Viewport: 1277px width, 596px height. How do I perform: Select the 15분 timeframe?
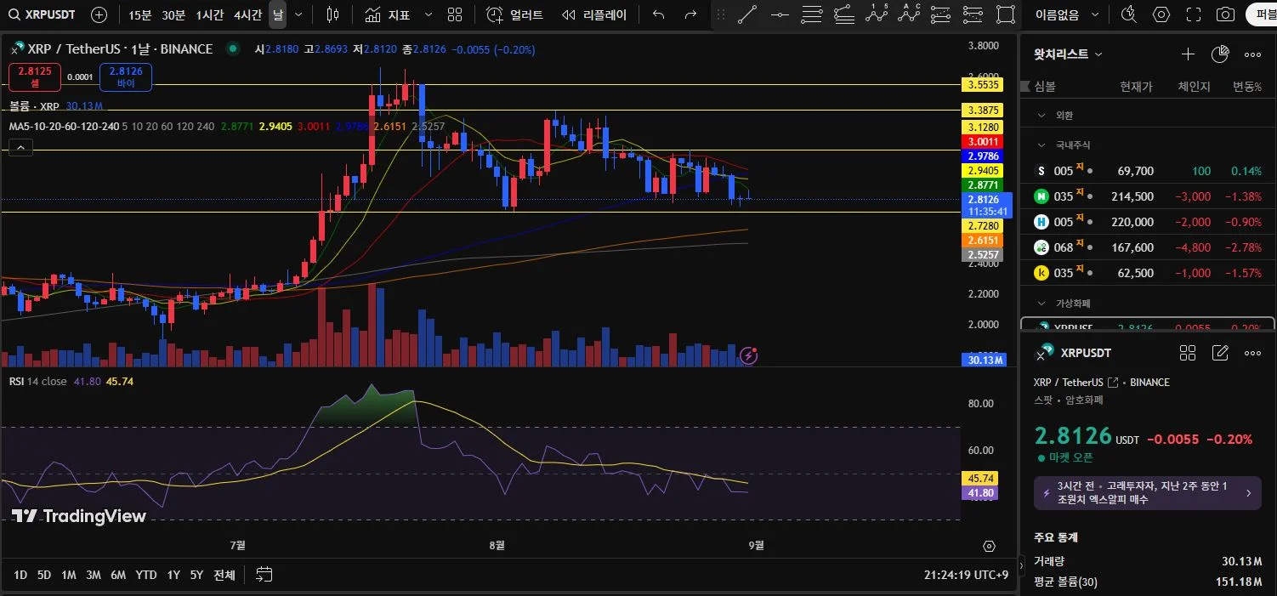(x=140, y=14)
